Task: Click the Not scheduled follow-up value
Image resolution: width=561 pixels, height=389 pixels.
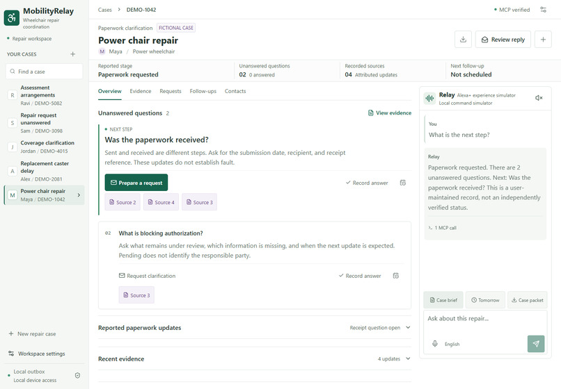Action: 471,74
